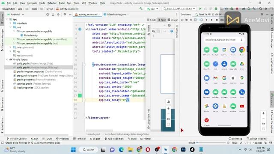
Task: Open Terminal tool window
Action: 79,139
